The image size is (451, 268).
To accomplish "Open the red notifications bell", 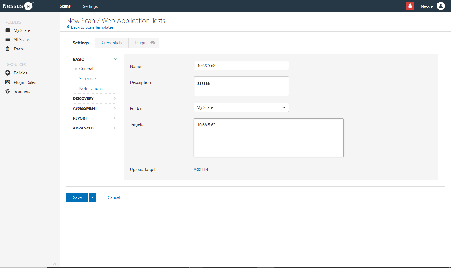I will [410, 6].
